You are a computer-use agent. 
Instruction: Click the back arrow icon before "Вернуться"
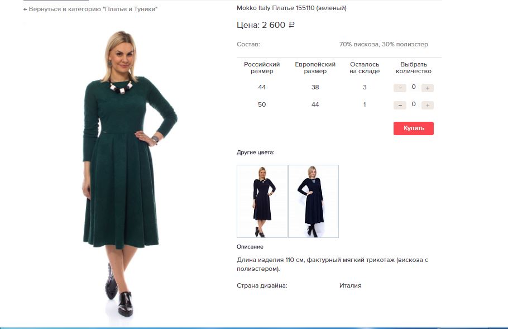(x=25, y=9)
